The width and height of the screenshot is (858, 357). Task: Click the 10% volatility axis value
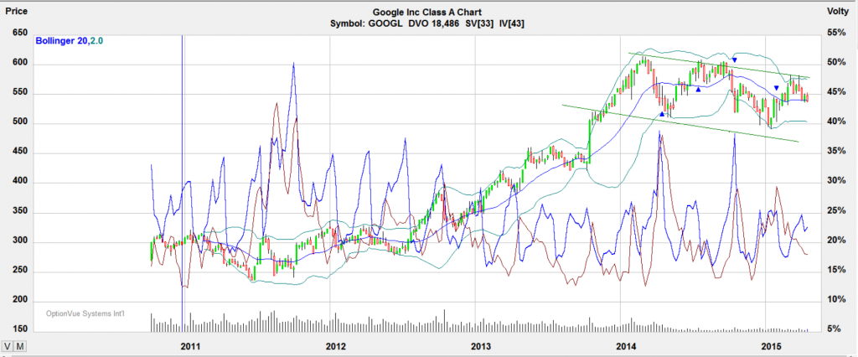(x=837, y=299)
